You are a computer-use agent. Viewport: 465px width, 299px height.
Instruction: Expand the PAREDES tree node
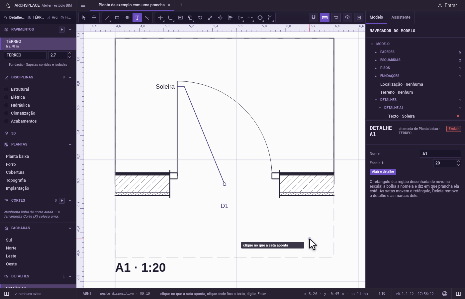pos(376,52)
